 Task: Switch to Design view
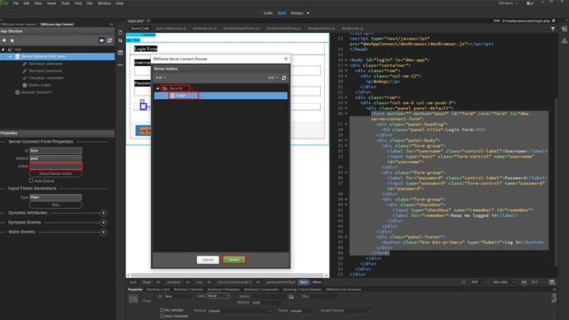[297, 13]
